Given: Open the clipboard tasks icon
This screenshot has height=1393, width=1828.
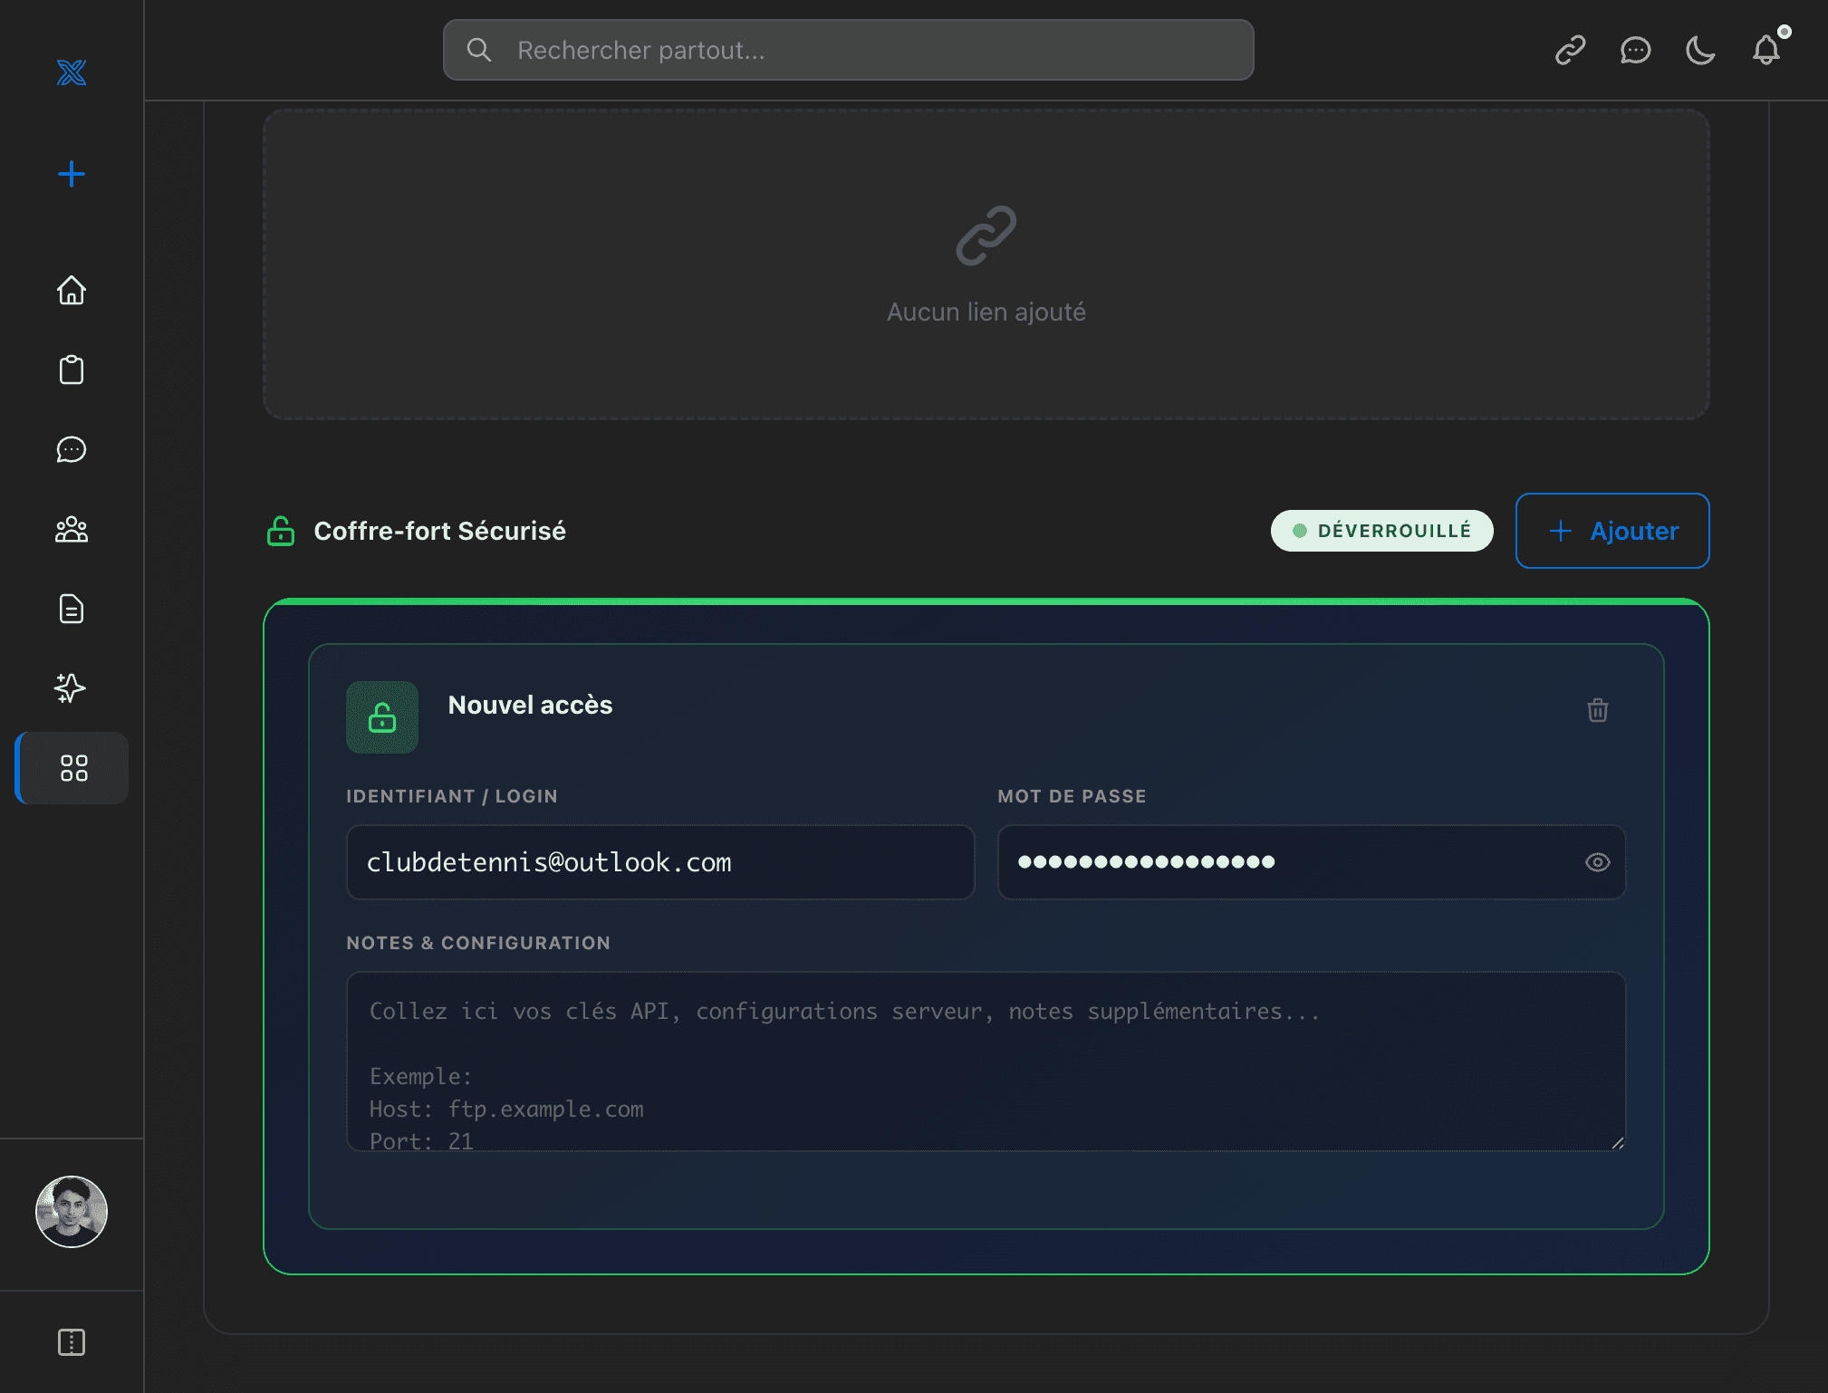Looking at the screenshot, I should pyautogui.click(x=72, y=370).
